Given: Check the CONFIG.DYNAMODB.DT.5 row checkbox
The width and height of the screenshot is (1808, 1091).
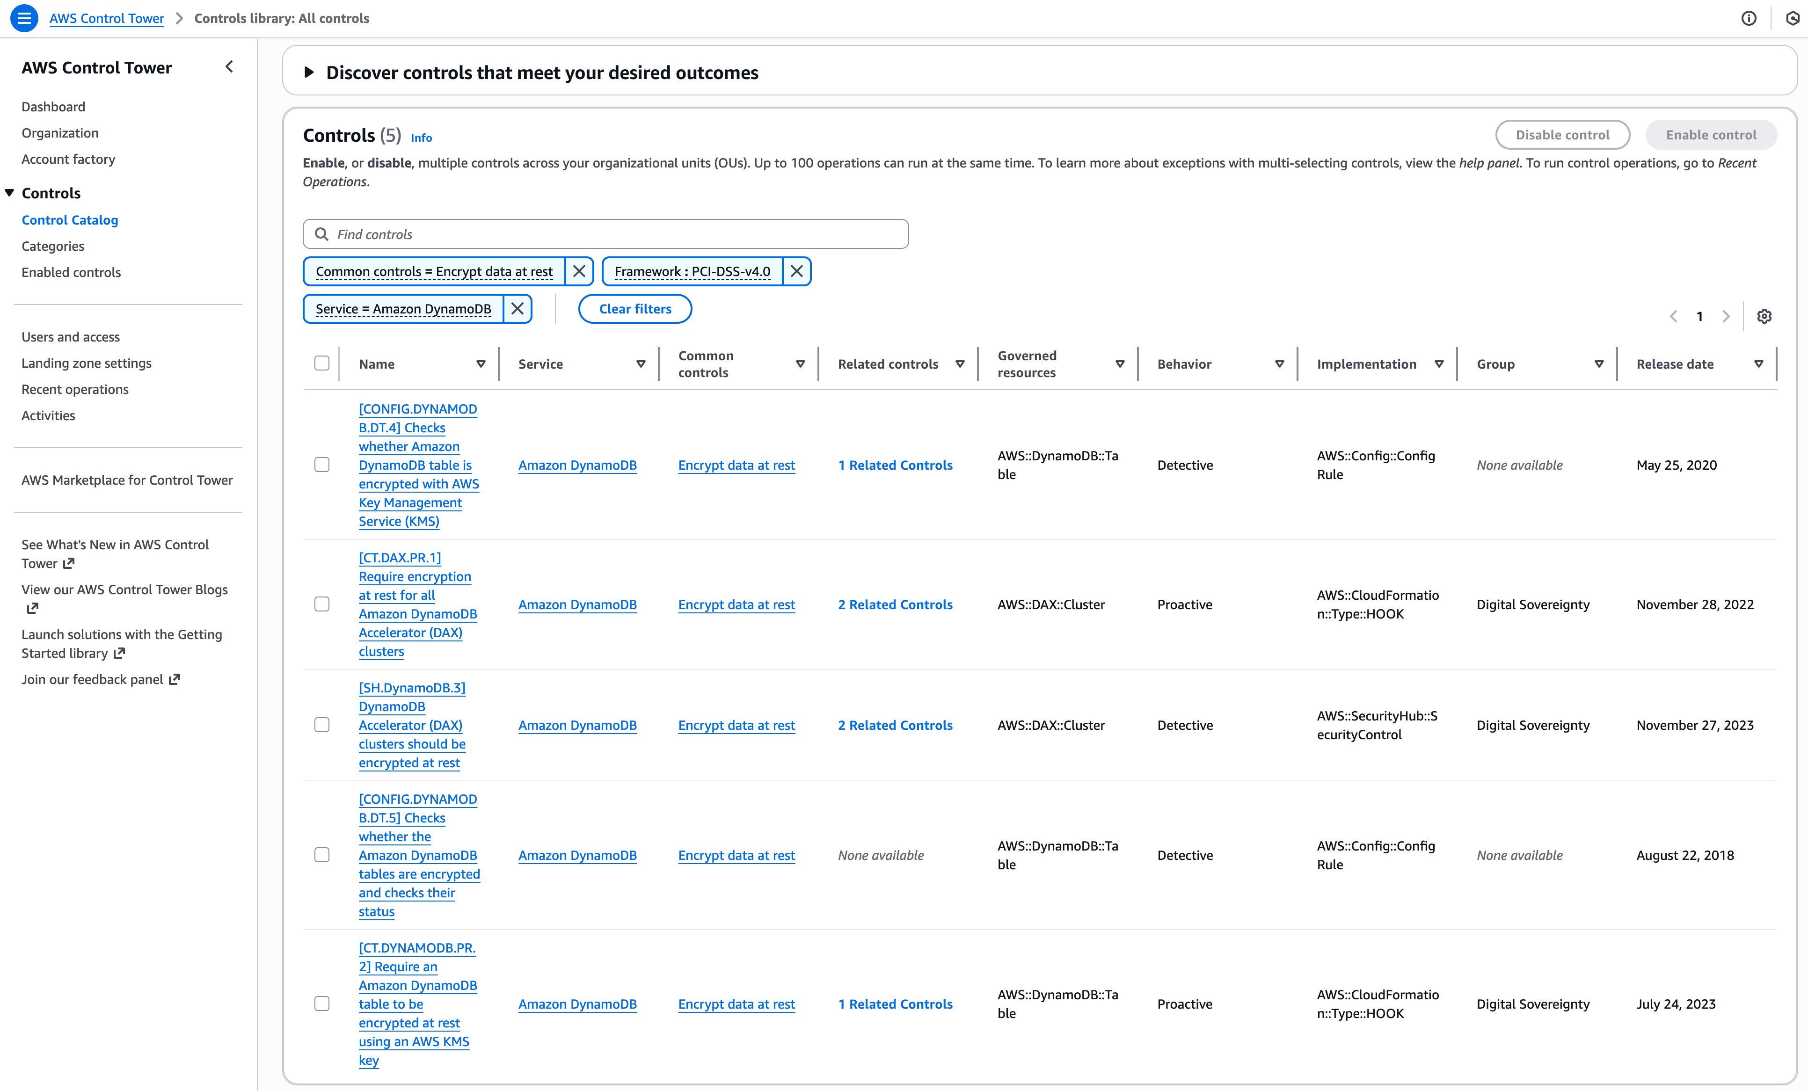Looking at the screenshot, I should [321, 855].
